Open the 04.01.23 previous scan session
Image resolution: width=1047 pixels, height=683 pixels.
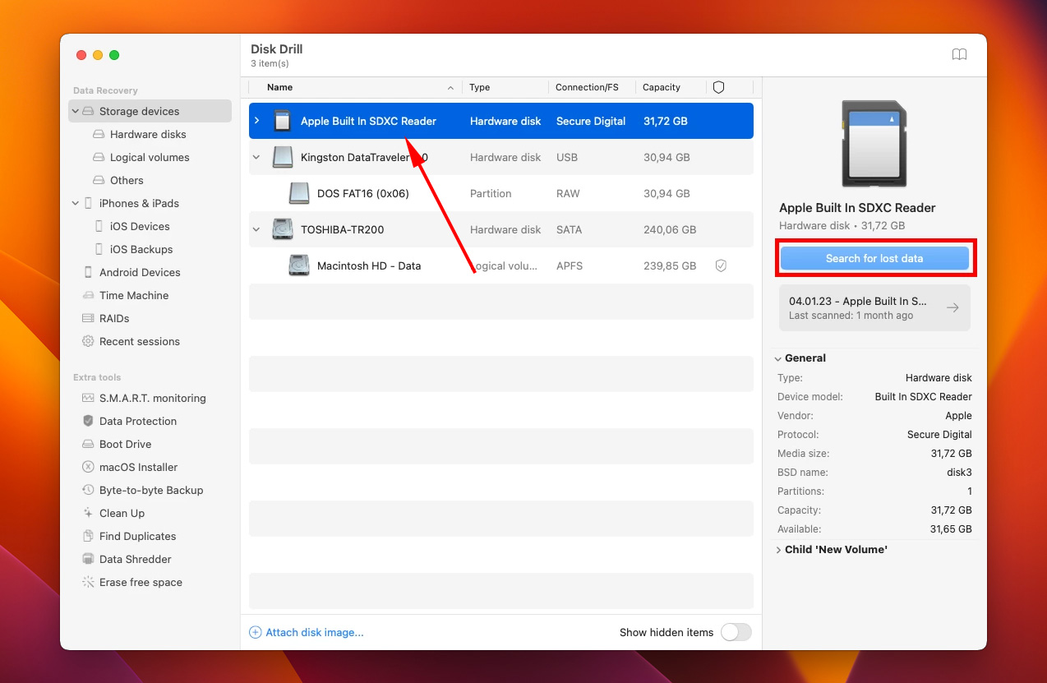coord(874,307)
